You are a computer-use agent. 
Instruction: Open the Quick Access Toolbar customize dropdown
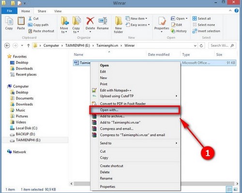click(x=25, y=3)
